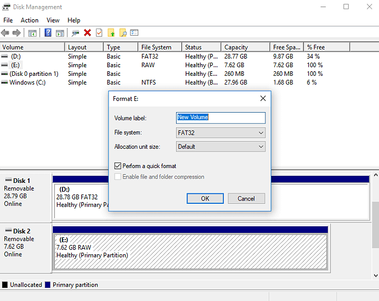The width and height of the screenshot is (379, 301).
Task: Click the blue Help question mark icon
Action: coord(48,33)
